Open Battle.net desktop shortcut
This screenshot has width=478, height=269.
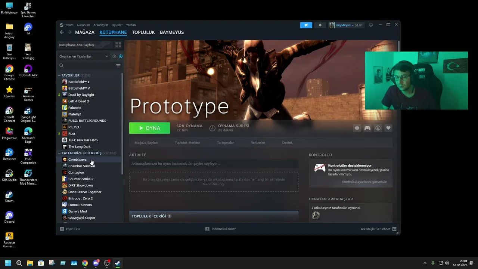click(x=9, y=155)
